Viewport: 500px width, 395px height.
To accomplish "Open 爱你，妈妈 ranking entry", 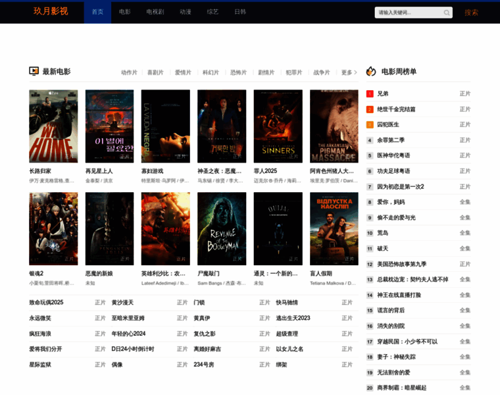I will coord(391,202).
